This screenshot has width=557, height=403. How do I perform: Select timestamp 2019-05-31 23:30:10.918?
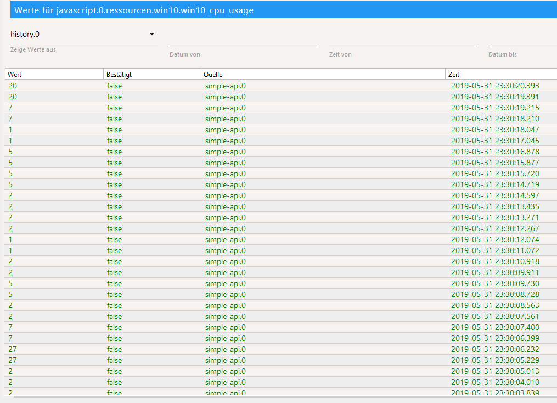[495, 261]
